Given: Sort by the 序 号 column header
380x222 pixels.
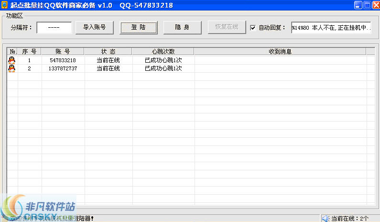Looking at the screenshot, I should [29, 52].
